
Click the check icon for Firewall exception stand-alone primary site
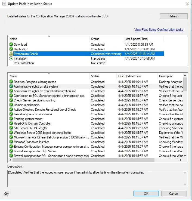tap(11, 156)
